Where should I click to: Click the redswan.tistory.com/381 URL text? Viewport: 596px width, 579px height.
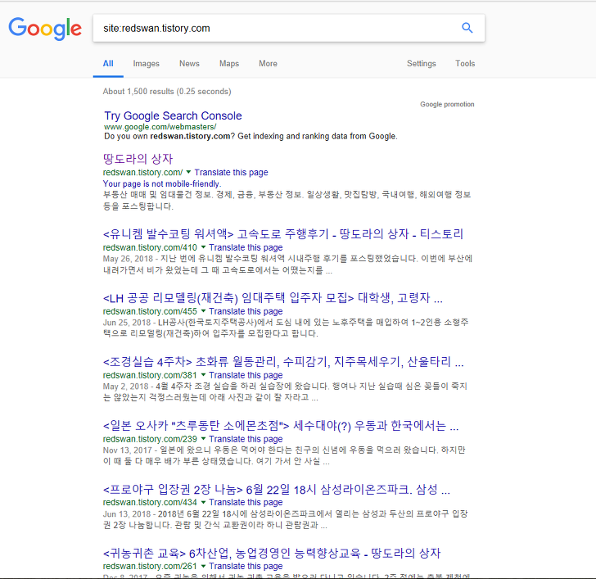tap(150, 375)
